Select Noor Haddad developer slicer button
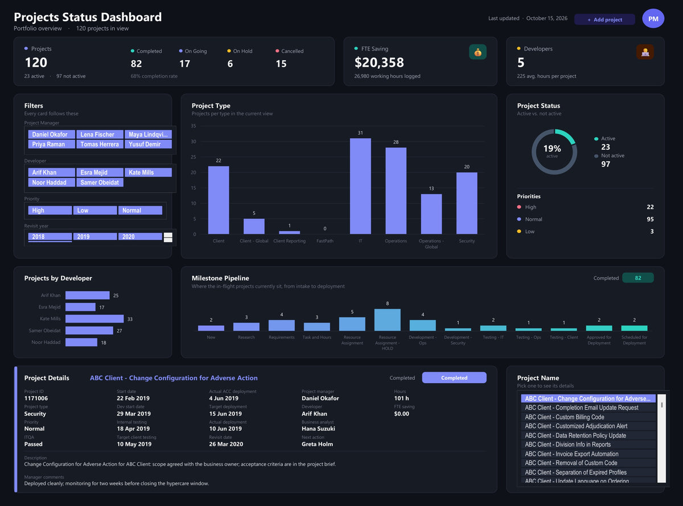The image size is (683, 506). 51,183
